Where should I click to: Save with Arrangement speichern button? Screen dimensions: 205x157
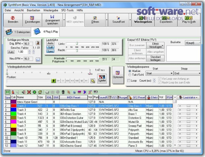click(52, 20)
